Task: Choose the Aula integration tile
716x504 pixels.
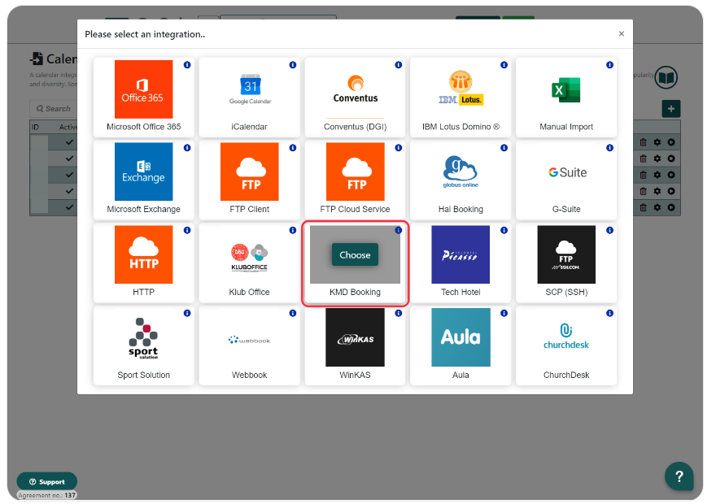Action: point(461,345)
